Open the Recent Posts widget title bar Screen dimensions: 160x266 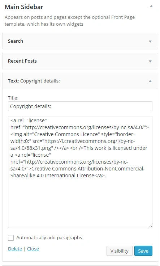pyautogui.click(x=80, y=61)
